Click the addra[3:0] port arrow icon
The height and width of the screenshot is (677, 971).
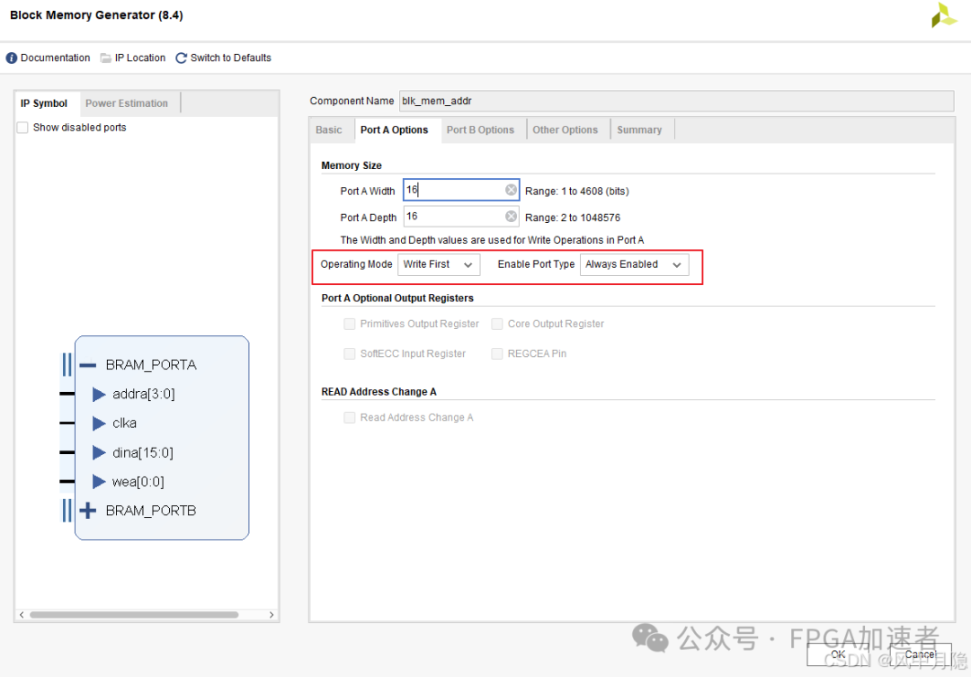point(99,395)
